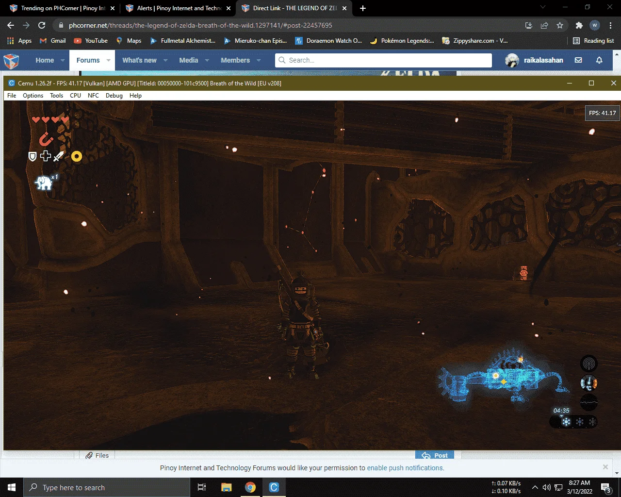Go to the PHCorner Home page
This screenshot has height=497, width=621.
point(45,60)
